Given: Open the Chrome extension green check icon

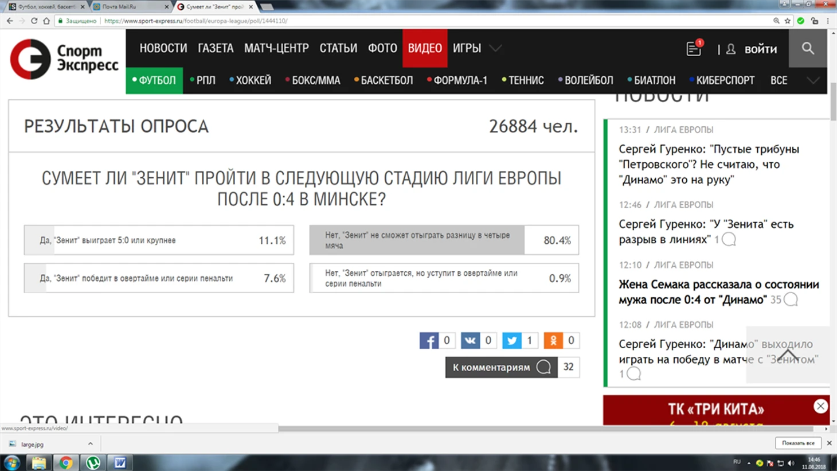Looking at the screenshot, I should (x=800, y=21).
